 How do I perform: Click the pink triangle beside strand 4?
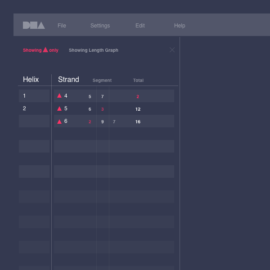(x=59, y=96)
